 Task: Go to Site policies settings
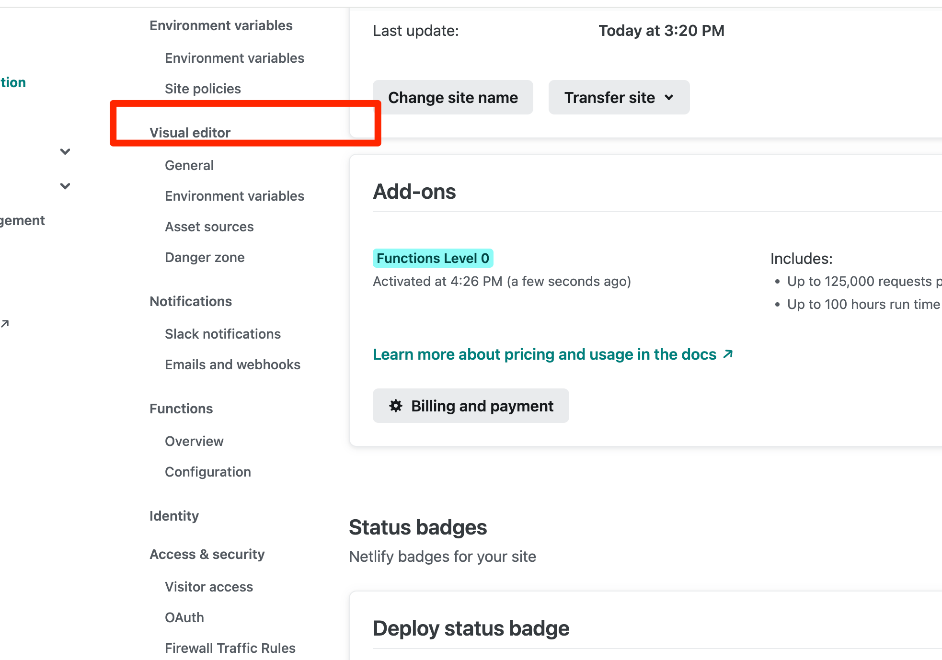[x=203, y=89]
